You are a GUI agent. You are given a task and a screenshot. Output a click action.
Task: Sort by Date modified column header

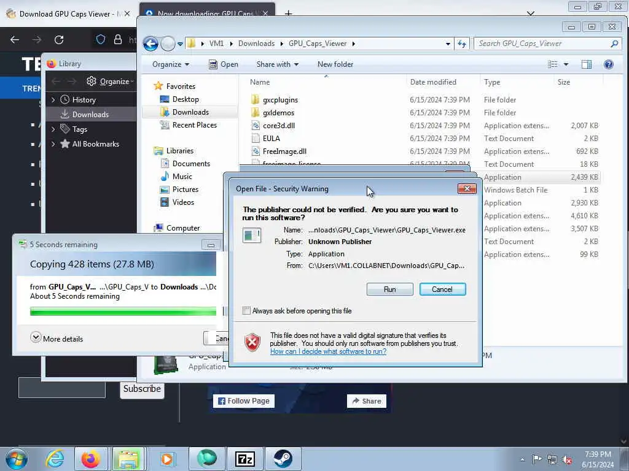(433, 82)
